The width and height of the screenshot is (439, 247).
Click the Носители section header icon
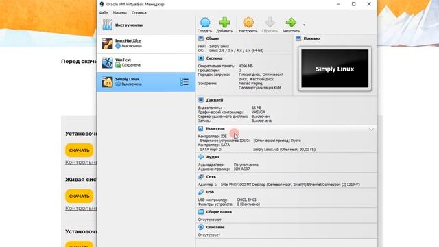coord(201,128)
